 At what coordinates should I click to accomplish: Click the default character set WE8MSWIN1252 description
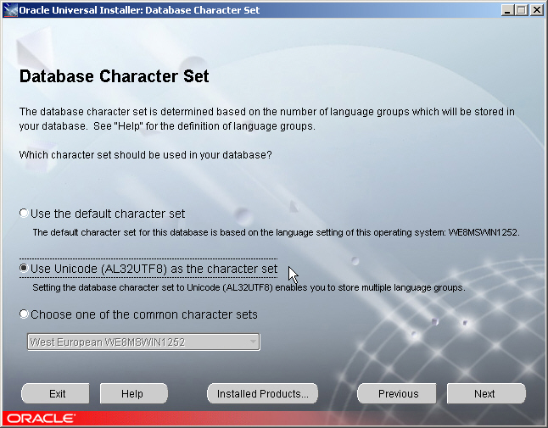tap(276, 232)
